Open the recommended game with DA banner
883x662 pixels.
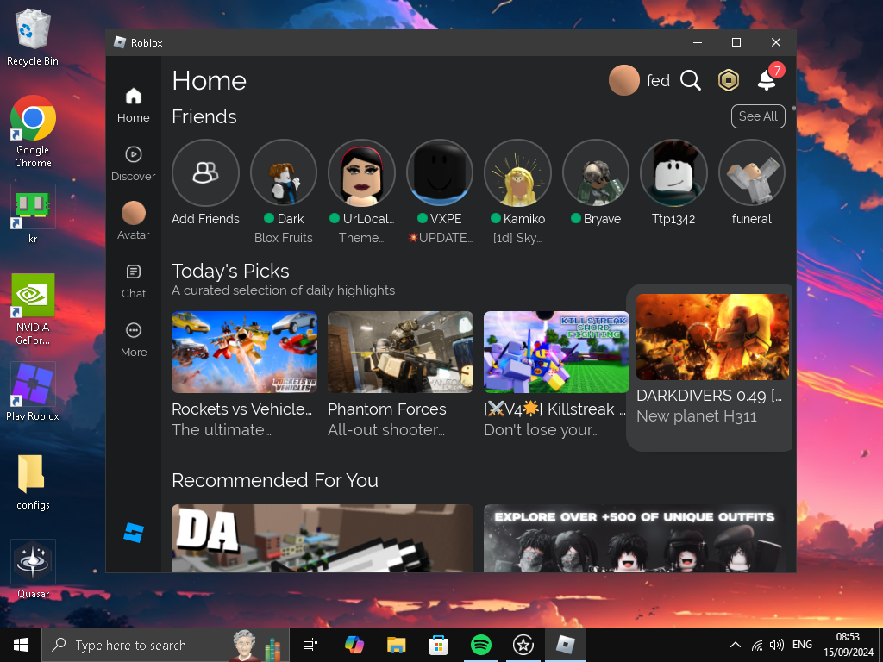[323, 538]
